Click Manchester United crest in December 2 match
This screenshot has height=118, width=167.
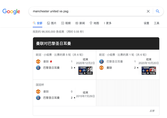[x=38, y=61]
